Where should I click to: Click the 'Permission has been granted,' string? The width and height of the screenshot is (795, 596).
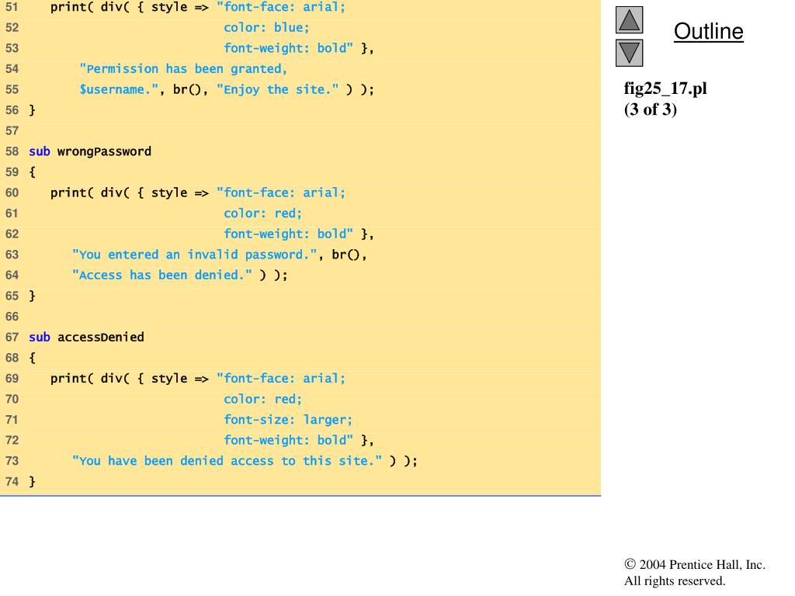pyautogui.click(x=183, y=69)
